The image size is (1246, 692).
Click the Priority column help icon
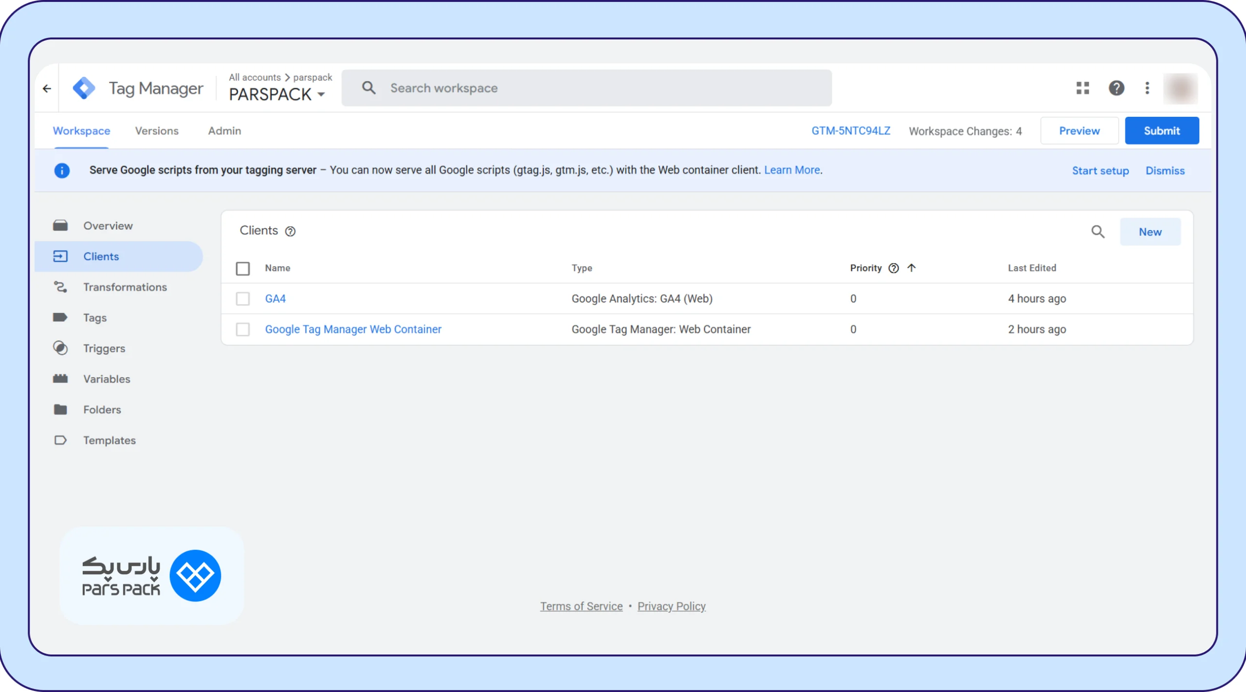click(x=894, y=268)
